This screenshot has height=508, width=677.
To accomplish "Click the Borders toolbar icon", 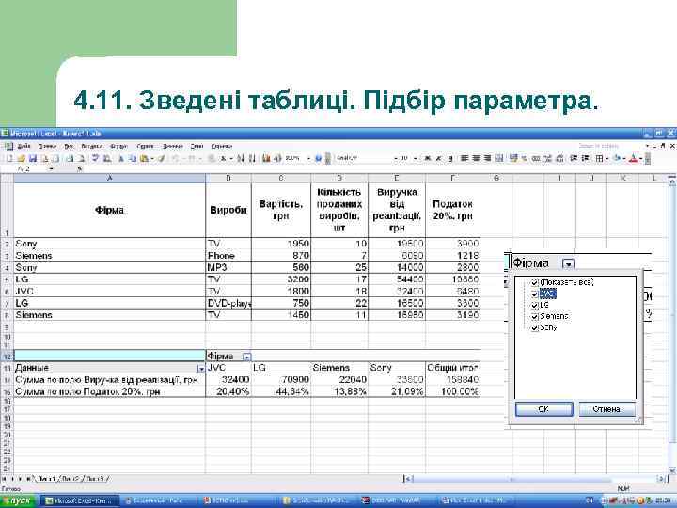I will pos(599,159).
